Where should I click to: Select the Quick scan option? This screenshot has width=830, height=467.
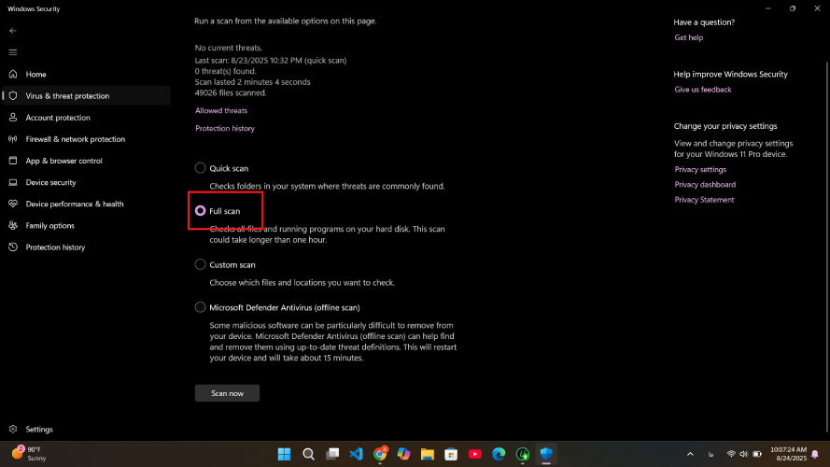point(201,168)
